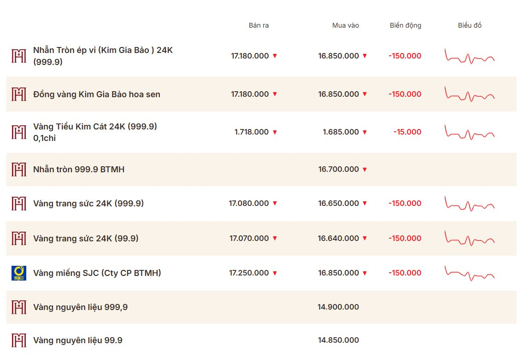Click the logo beside Vàng nguyên liệu 999,9
Image resolution: width=524 pixels, height=357 pixels.
[19, 307]
